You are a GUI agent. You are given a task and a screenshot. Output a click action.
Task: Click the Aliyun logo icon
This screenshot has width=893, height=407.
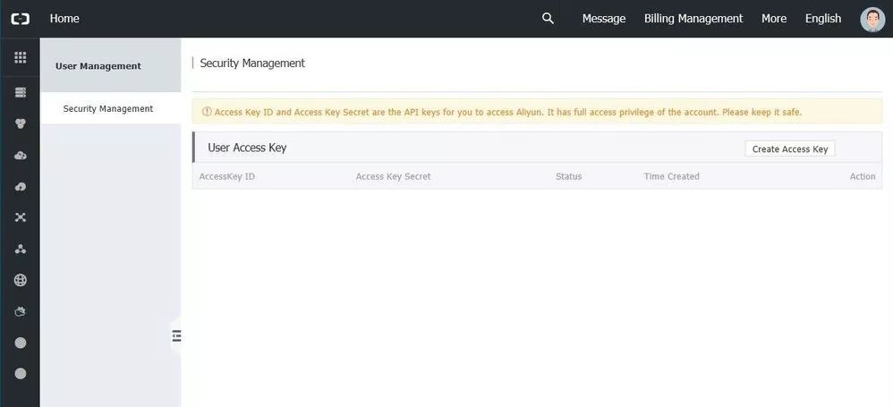[20, 19]
